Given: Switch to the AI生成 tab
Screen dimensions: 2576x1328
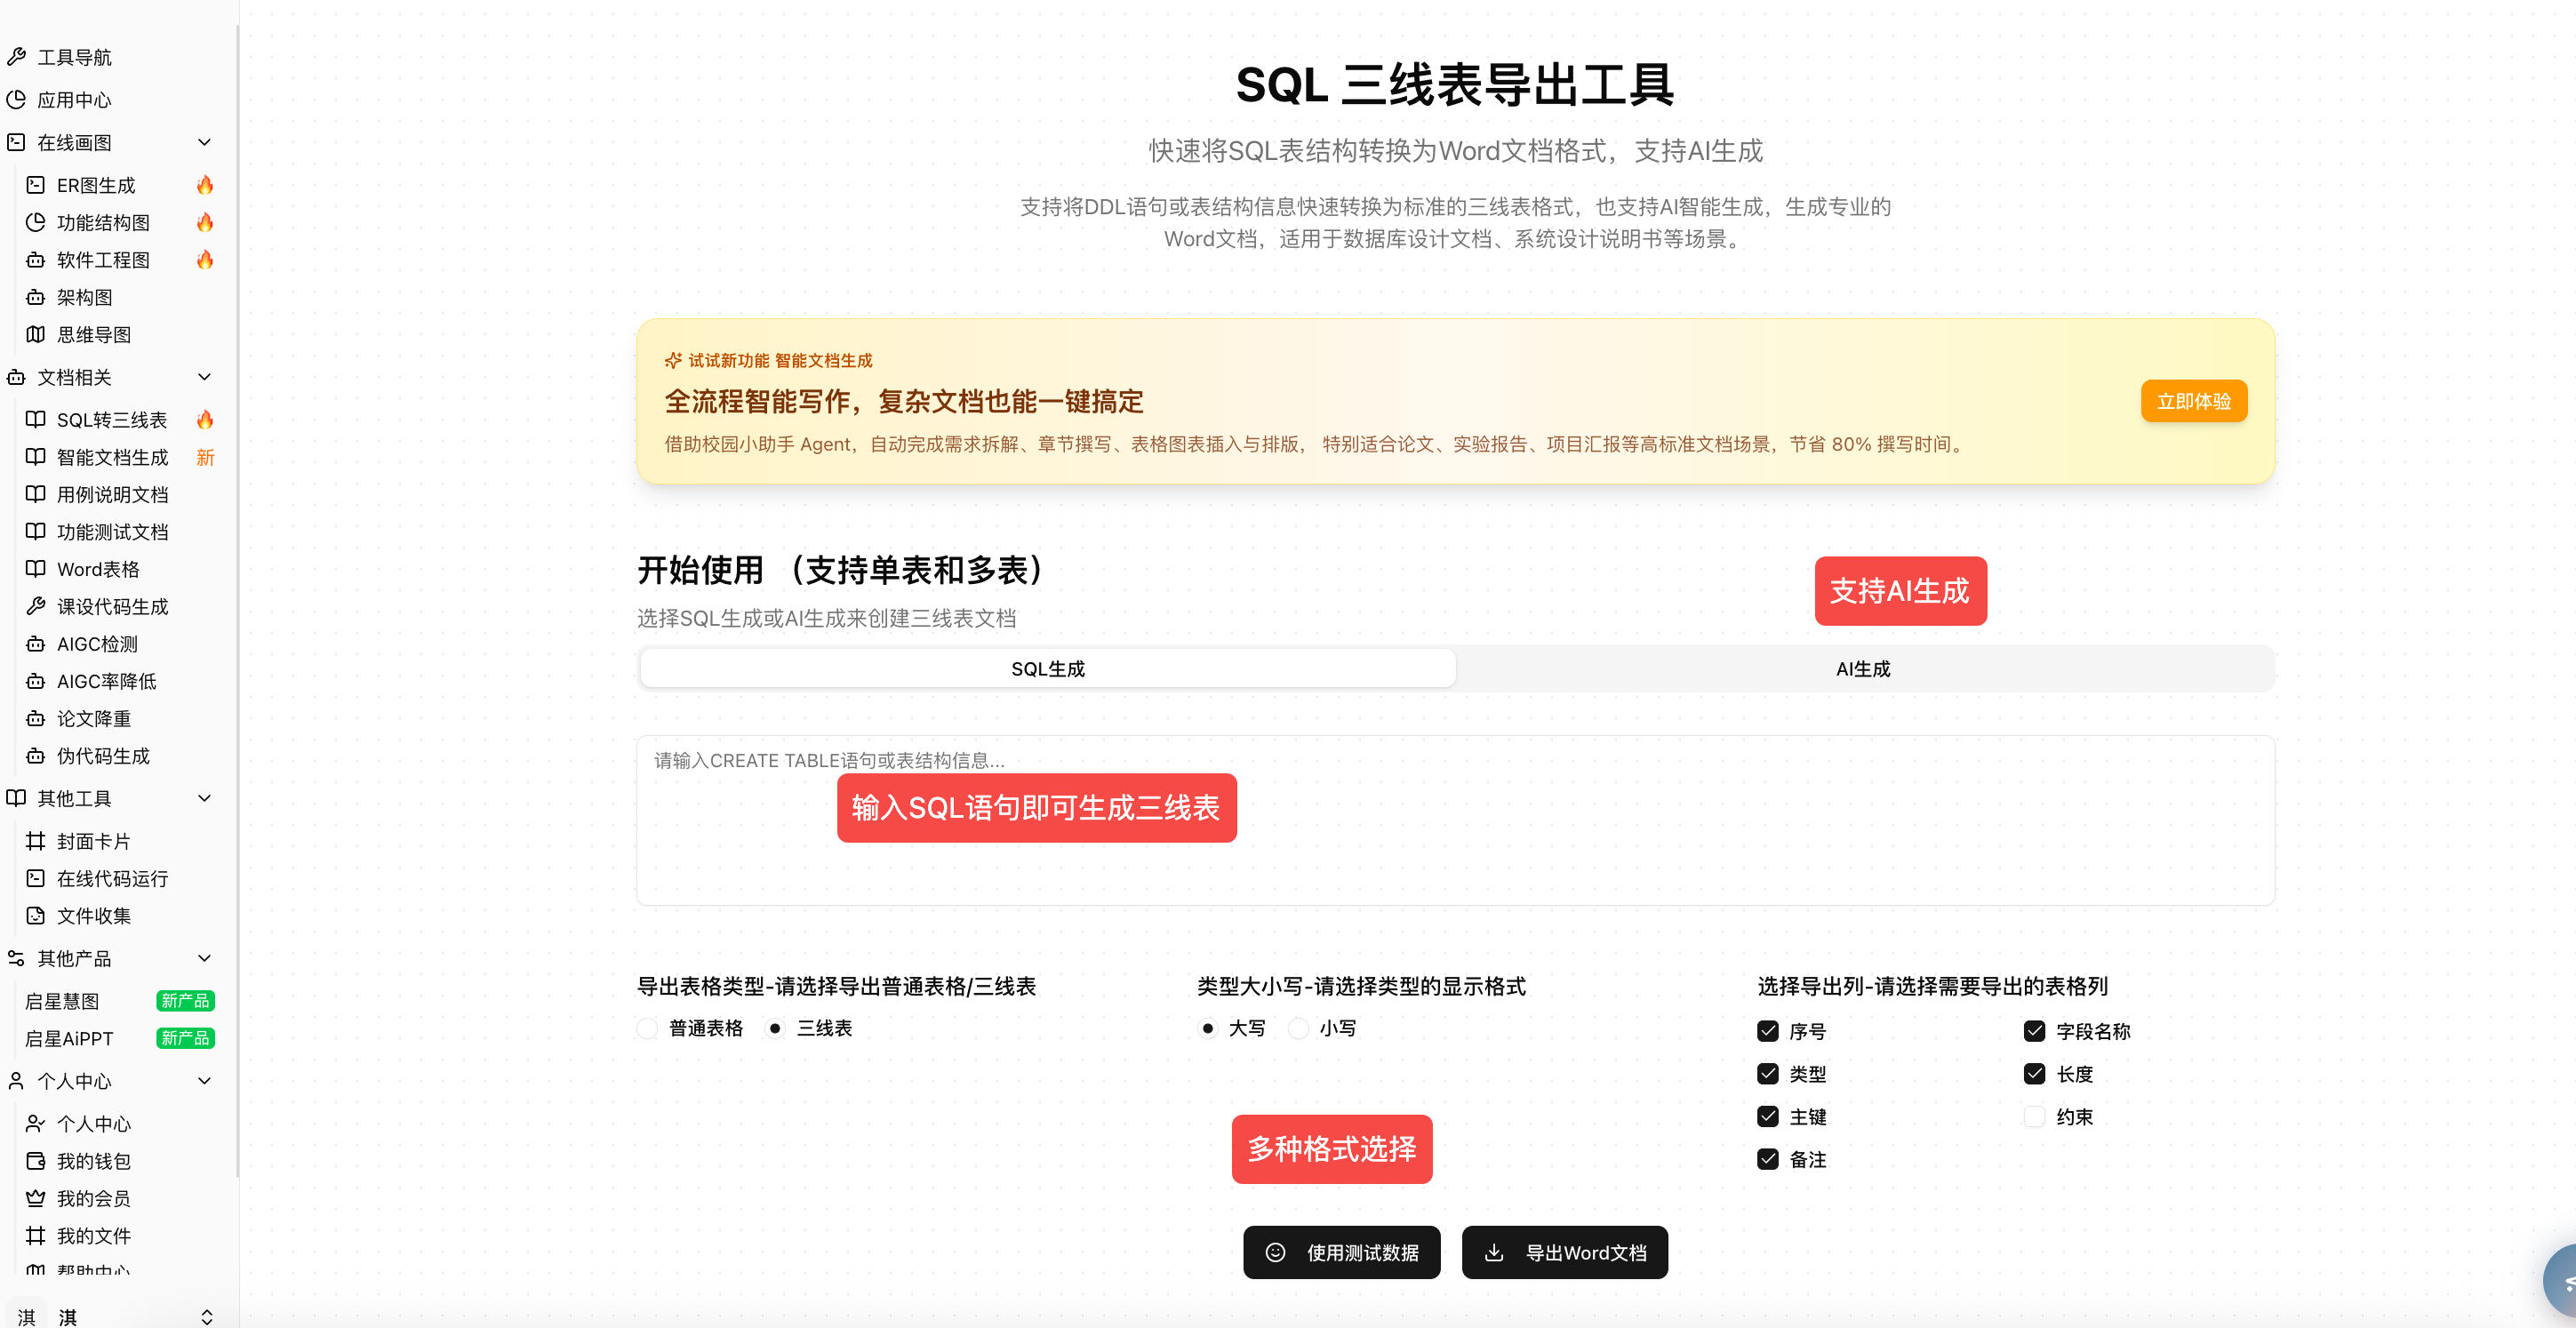Looking at the screenshot, I should (1862, 669).
